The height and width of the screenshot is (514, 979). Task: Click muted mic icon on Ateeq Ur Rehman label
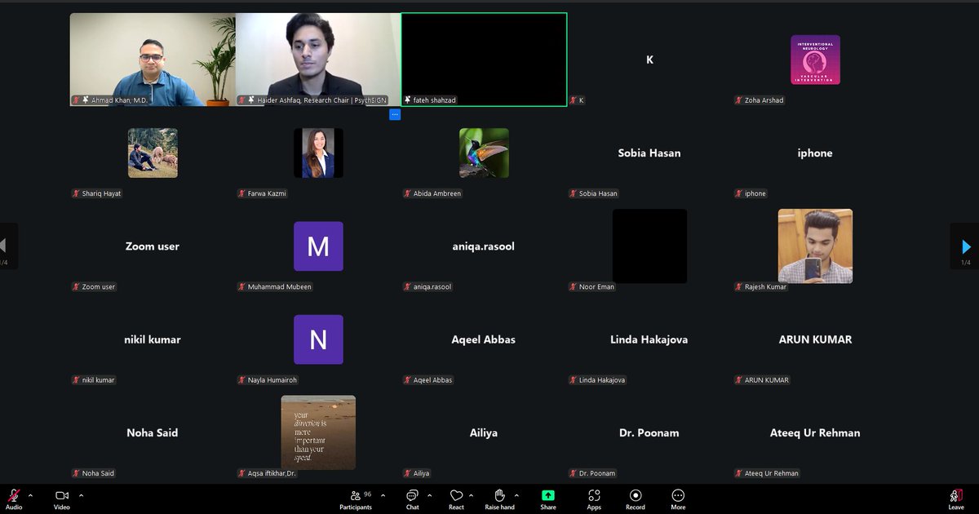coord(739,473)
